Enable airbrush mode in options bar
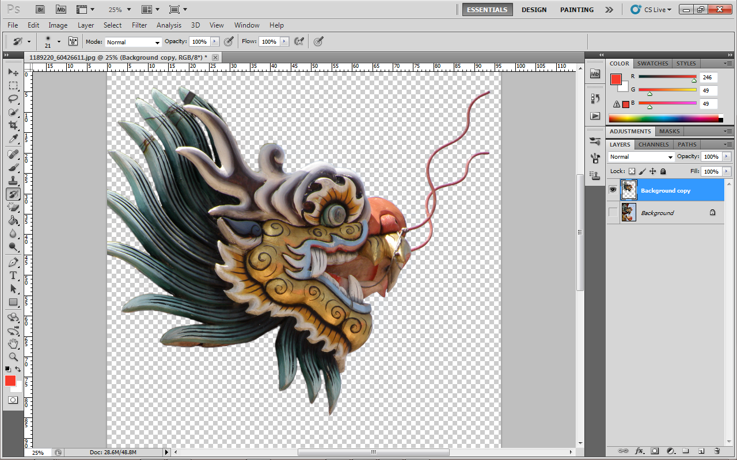 [299, 41]
